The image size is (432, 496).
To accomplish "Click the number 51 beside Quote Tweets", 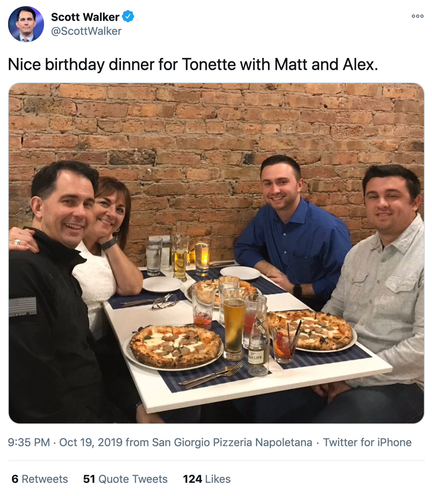I will tap(89, 479).
